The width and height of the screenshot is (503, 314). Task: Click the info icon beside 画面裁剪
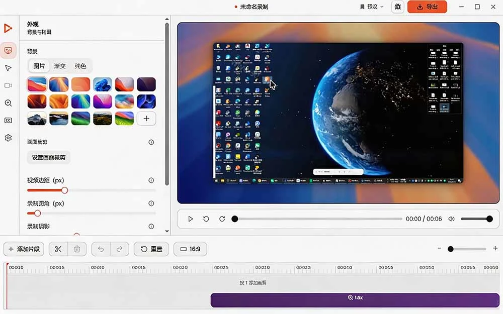(151, 142)
